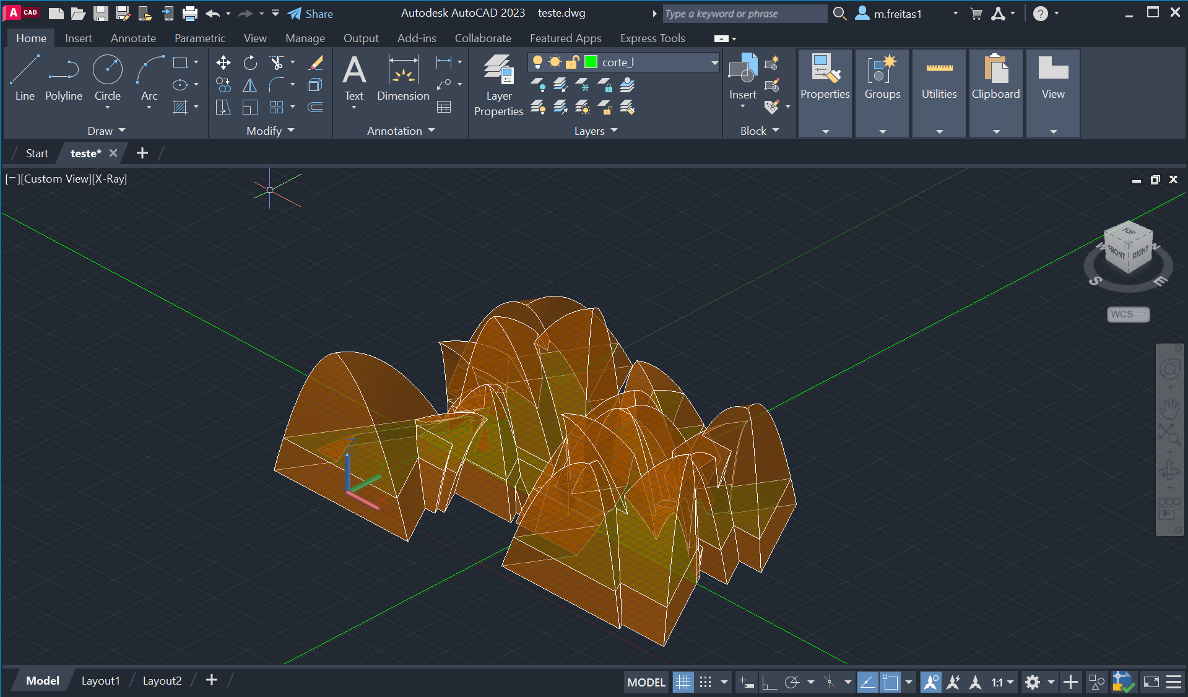Open the Annotate ribbon tab

click(x=133, y=38)
